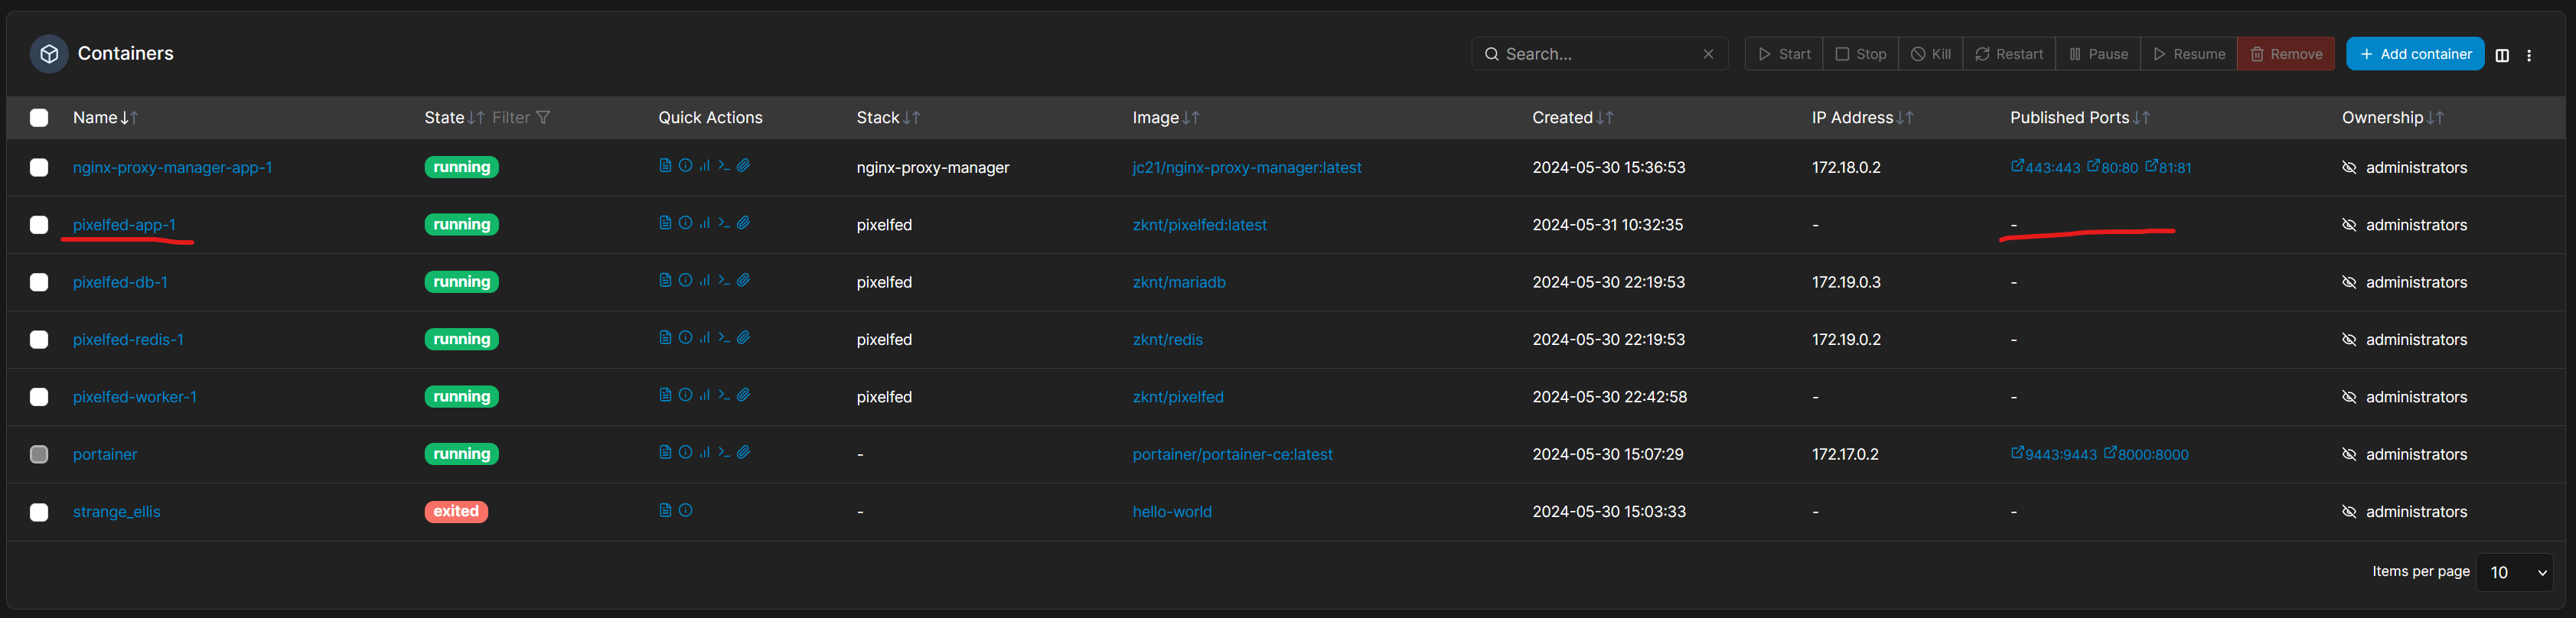This screenshot has height=618, width=2576.
Task: Select the portainer row checkbox
Action: pyautogui.click(x=39, y=454)
